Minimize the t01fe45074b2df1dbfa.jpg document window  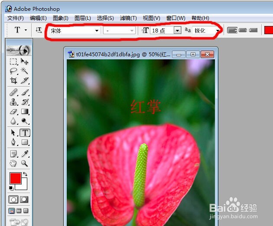179,55
